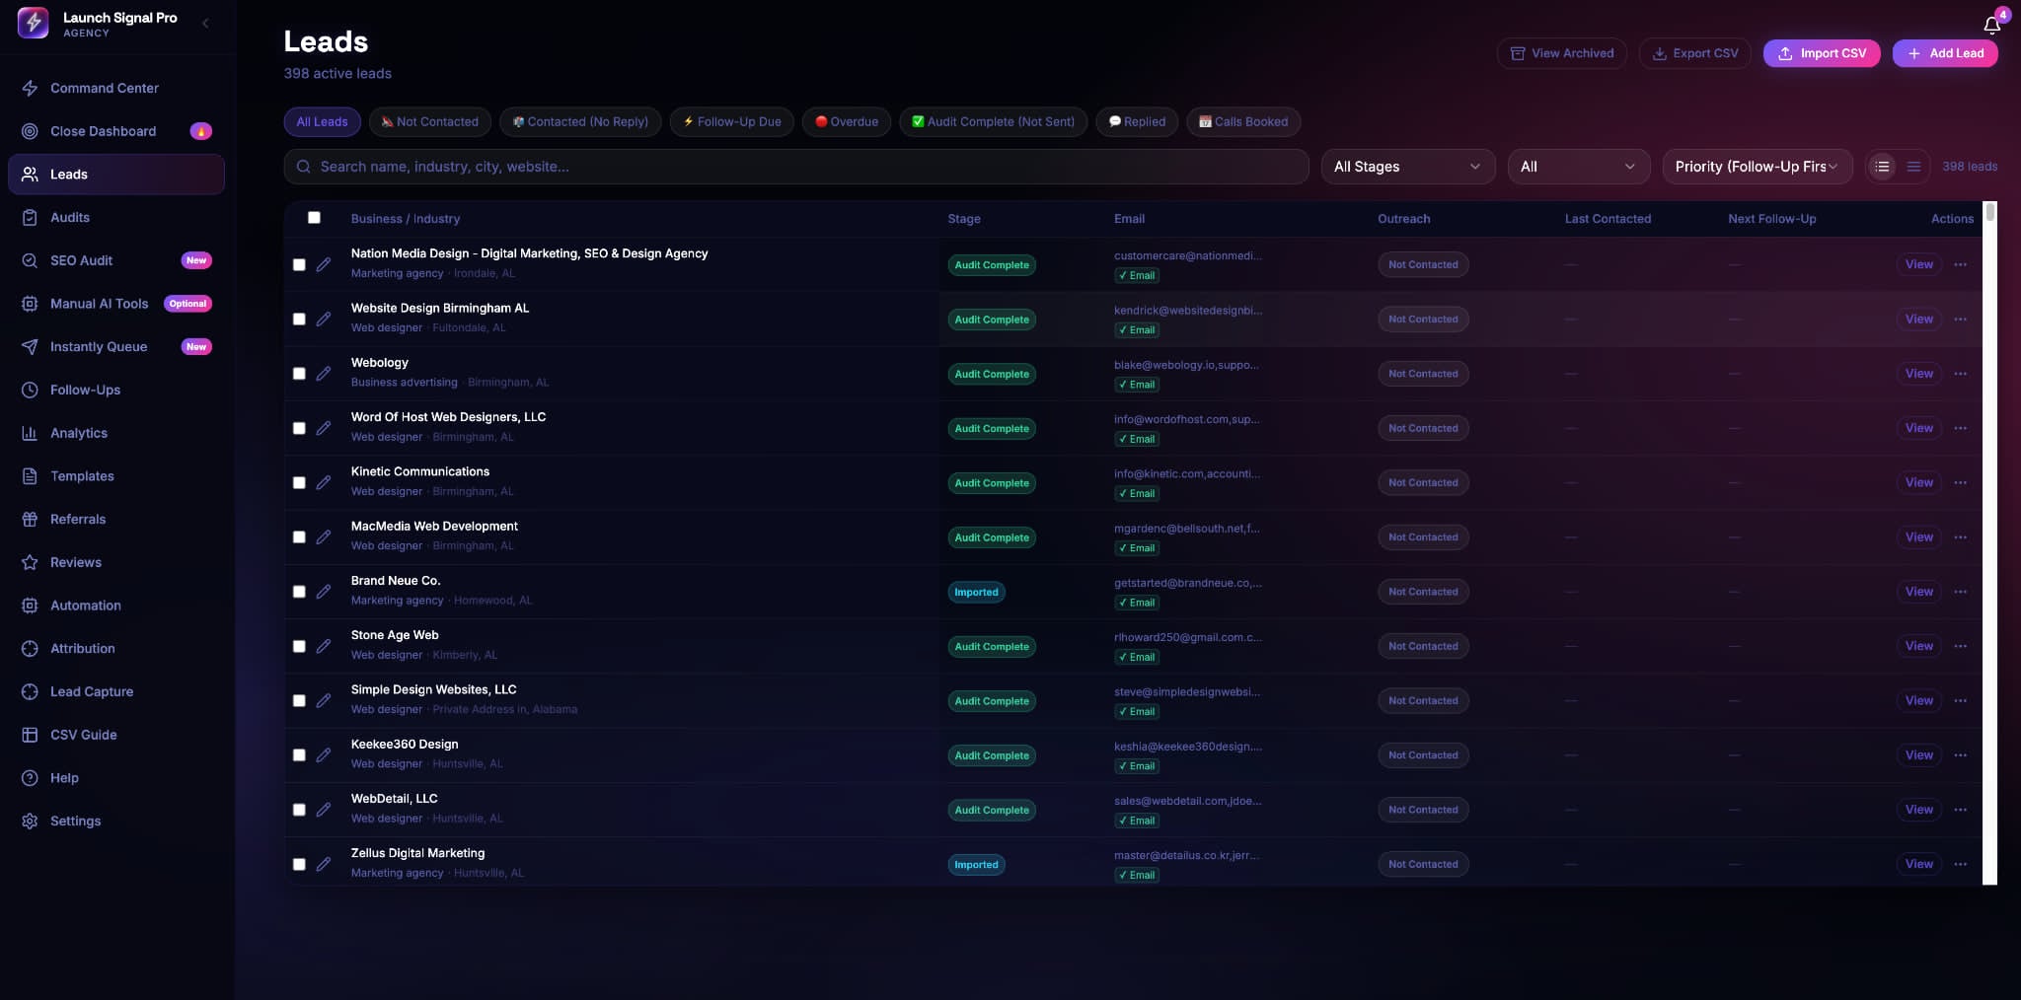Tick the select-all checkbox in the table header
This screenshot has height=1000, width=2021.
[314, 218]
